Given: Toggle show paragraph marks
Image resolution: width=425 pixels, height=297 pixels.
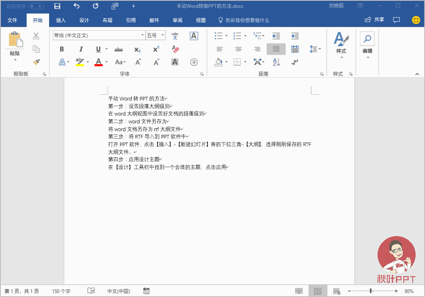Looking at the screenshot, I should pos(295,62).
